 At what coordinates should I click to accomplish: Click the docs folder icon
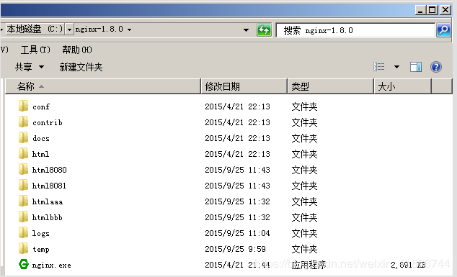(x=23, y=137)
